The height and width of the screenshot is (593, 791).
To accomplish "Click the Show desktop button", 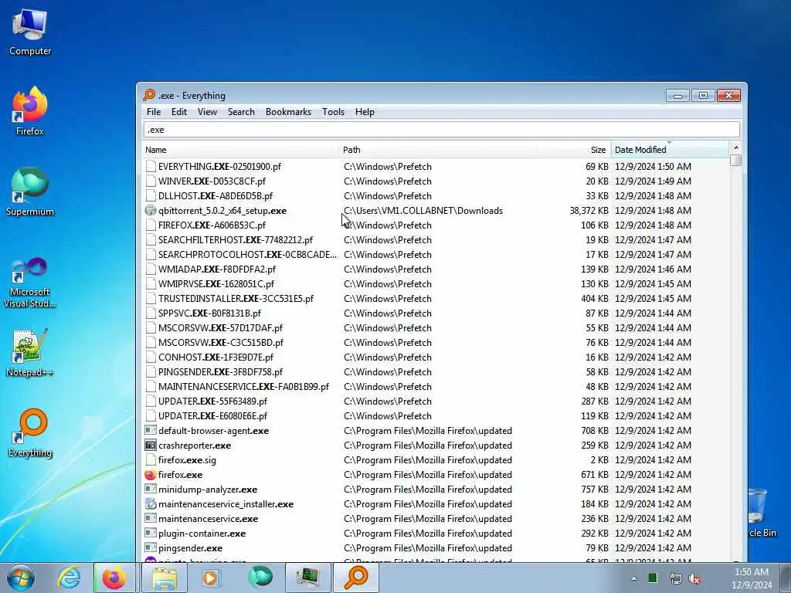I will coord(786,578).
